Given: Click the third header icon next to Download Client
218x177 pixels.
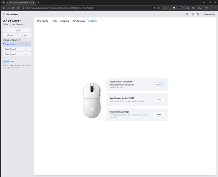Looking at the screenshot, I should point(198,14).
